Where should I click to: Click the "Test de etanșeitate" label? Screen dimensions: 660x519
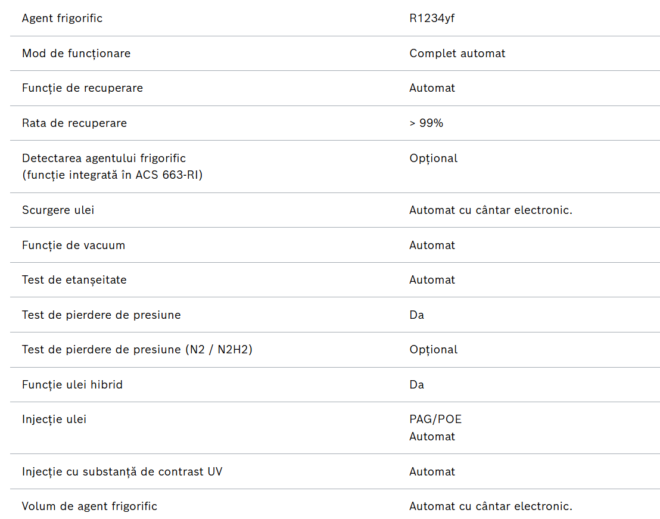tap(74, 280)
